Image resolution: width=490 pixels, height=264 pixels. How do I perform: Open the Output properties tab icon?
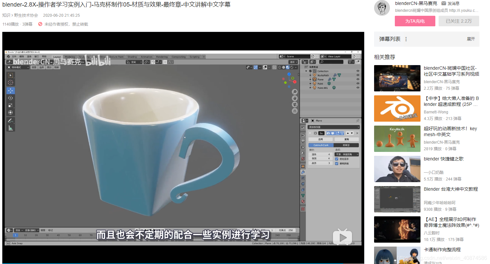pos(303,141)
